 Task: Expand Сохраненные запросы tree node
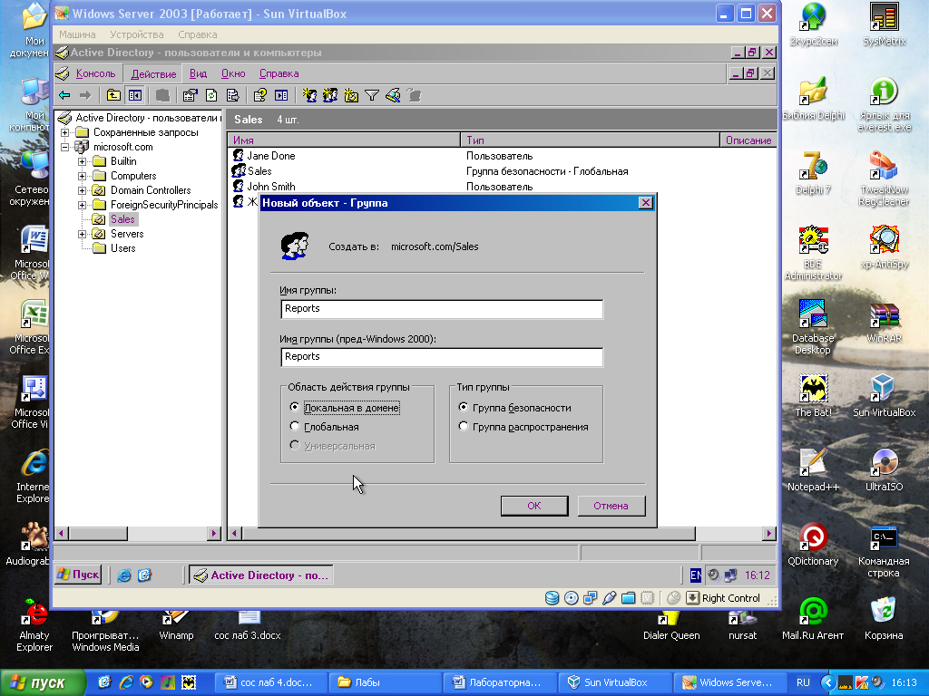coord(65,132)
